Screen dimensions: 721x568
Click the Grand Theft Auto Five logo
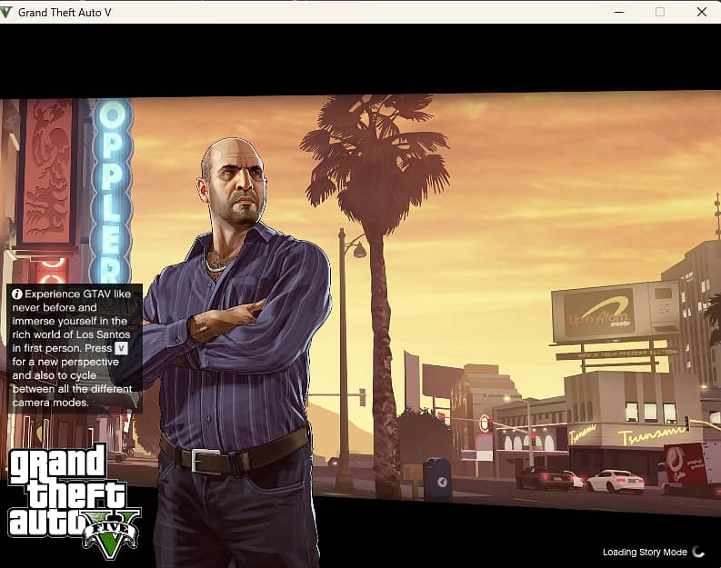[74, 502]
